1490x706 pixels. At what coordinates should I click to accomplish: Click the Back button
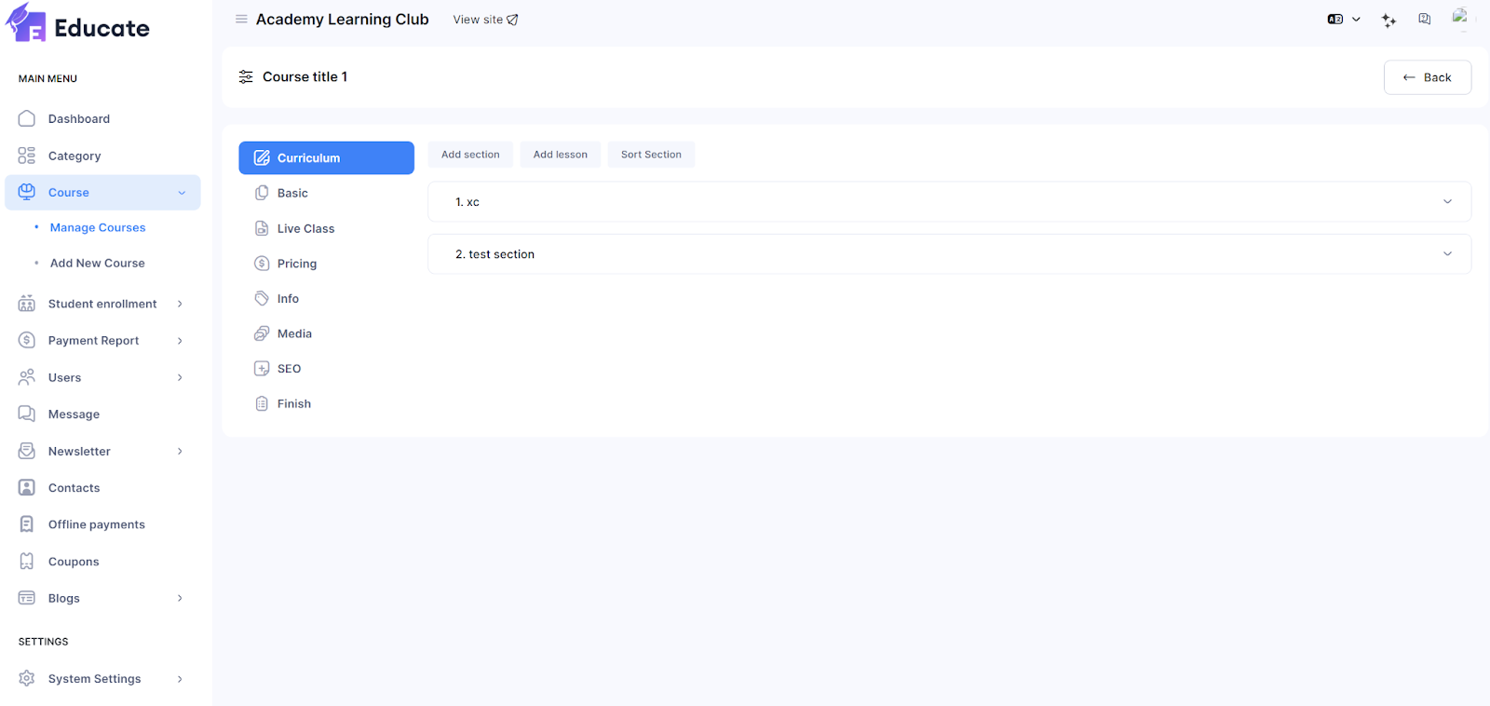click(x=1427, y=77)
